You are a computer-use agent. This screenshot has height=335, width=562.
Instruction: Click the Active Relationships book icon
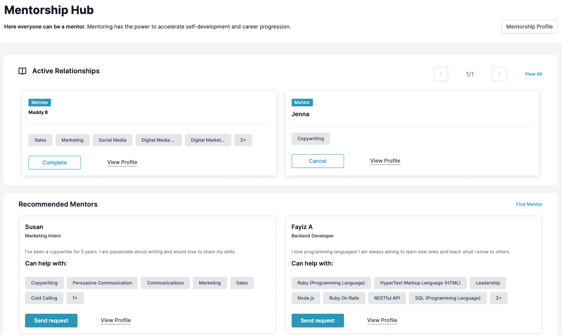[x=22, y=71]
